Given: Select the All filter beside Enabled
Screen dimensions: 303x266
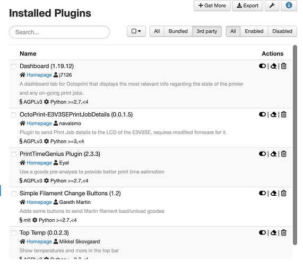Looking at the screenshot, I should [x=233, y=31].
